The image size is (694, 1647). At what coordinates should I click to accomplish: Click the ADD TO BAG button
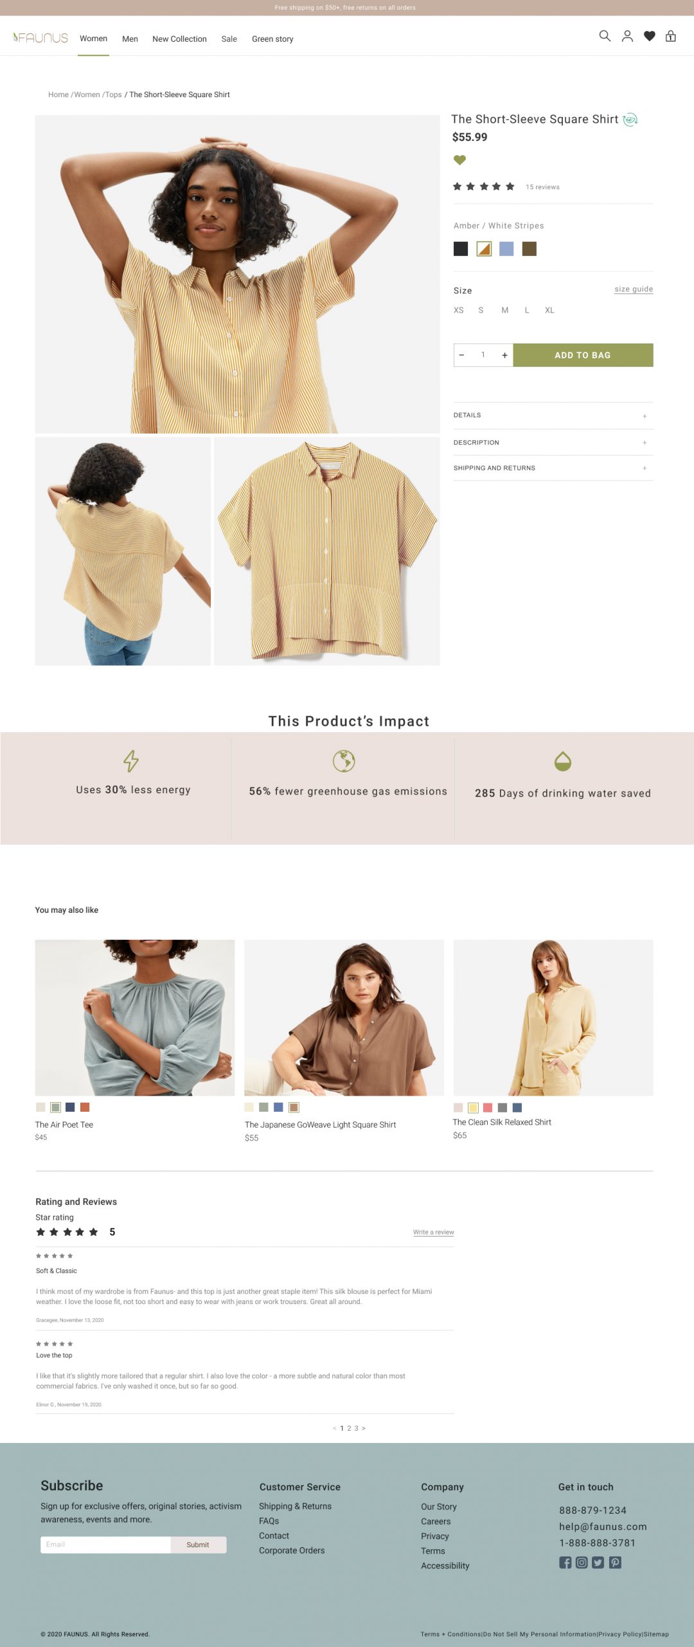pyautogui.click(x=583, y=355)
